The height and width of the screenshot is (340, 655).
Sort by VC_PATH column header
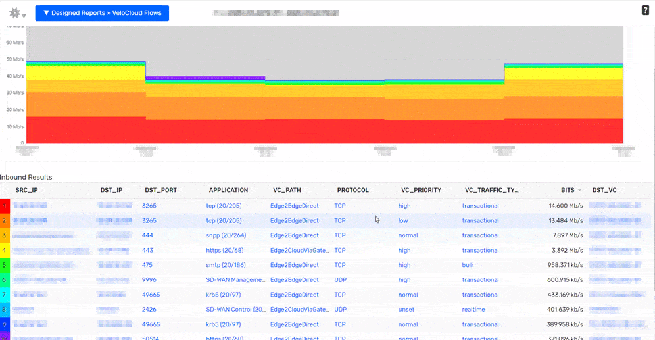[287, 190]
